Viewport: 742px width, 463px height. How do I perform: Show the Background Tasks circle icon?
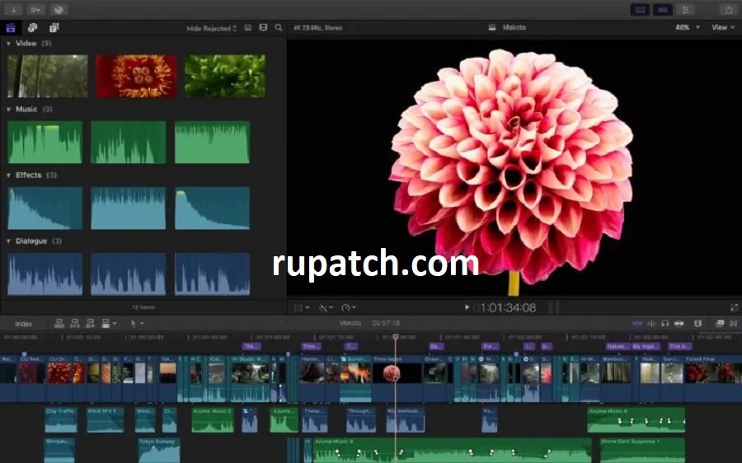click(x=59, y=9)
